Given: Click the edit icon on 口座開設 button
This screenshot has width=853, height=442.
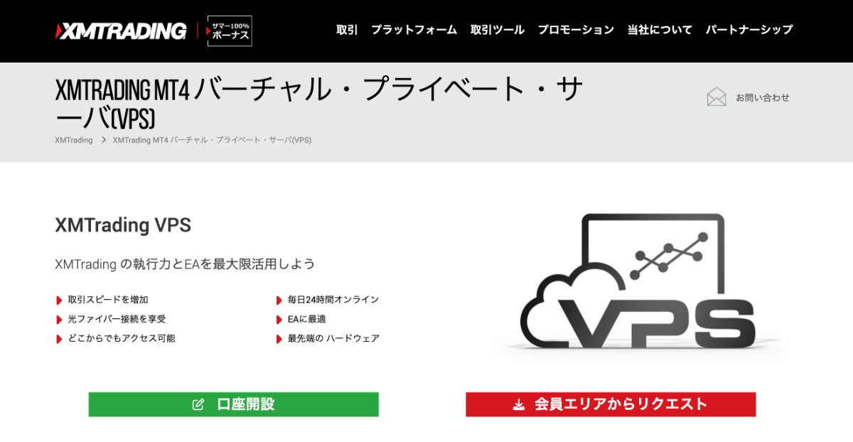Looking at the screenshot, I should click(x=198, y=404).
